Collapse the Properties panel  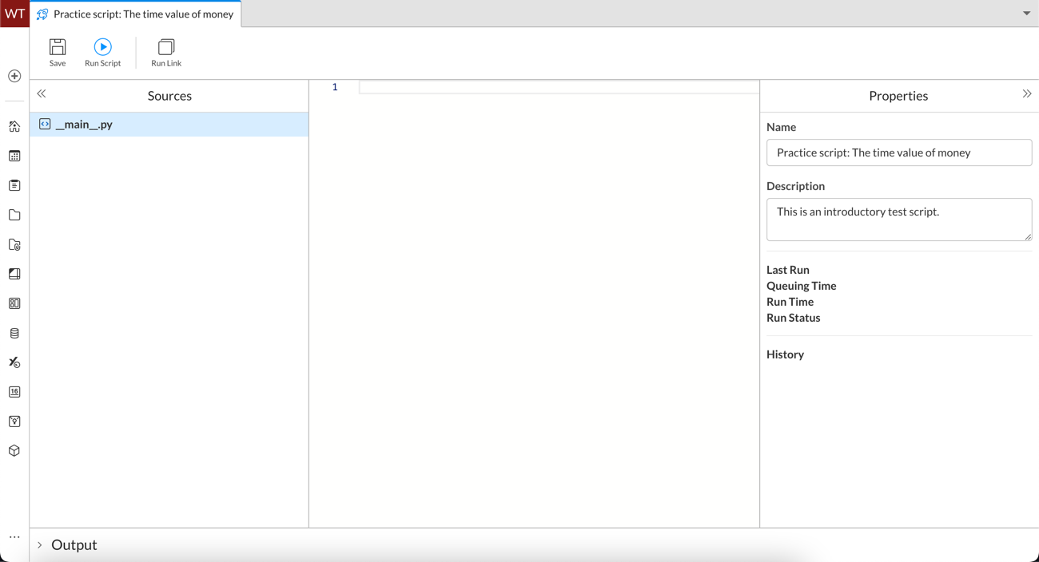pyautogui.click(x=1027, y=94)
